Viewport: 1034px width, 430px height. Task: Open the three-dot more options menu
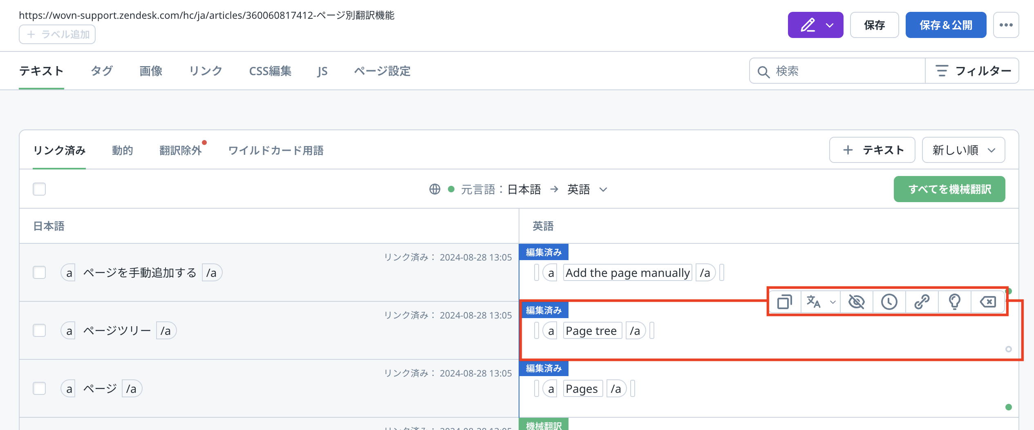point(1006,25)
